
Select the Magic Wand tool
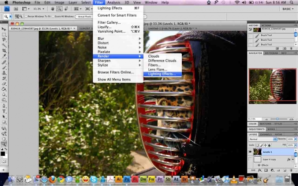(x=4, y=45)
